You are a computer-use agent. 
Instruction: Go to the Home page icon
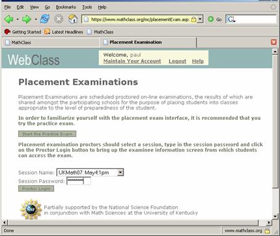coord(73,19)
